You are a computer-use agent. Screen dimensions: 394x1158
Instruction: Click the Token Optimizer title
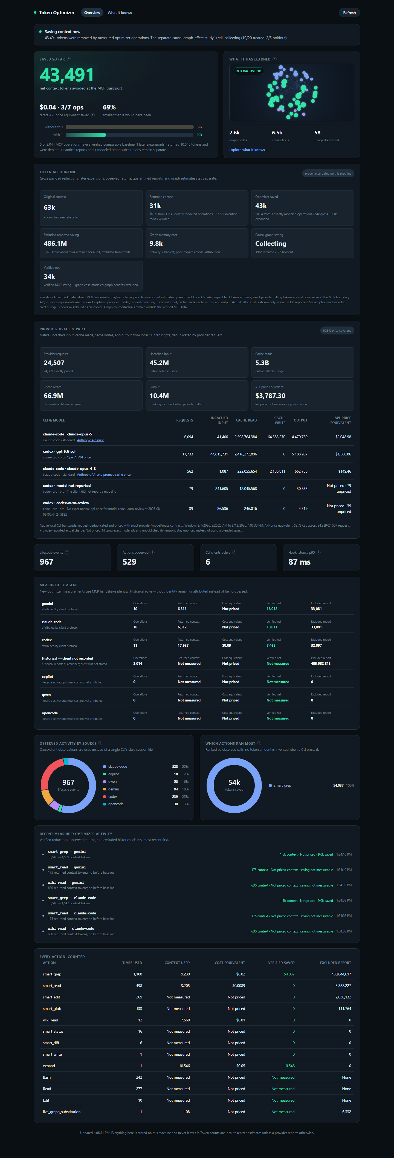(x=57, y=13)
